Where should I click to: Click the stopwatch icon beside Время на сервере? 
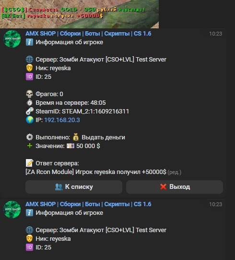tap(29, 103)
